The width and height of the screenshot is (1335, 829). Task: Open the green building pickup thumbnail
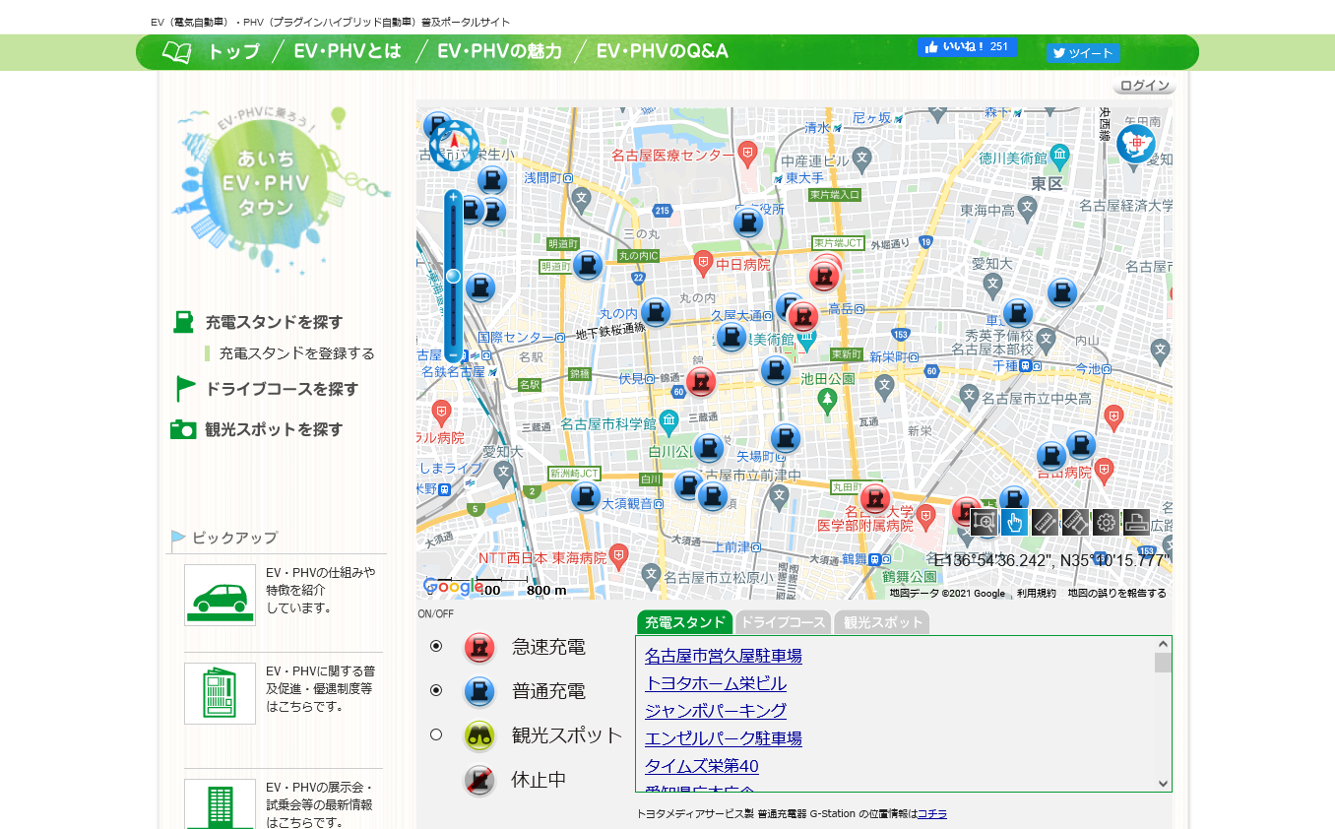coord(220,804)
